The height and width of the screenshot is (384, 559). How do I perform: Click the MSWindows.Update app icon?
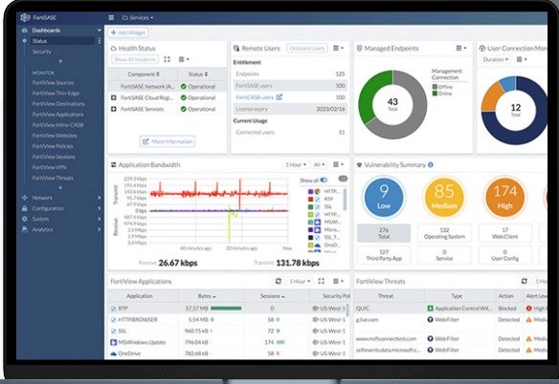[113, 342]
